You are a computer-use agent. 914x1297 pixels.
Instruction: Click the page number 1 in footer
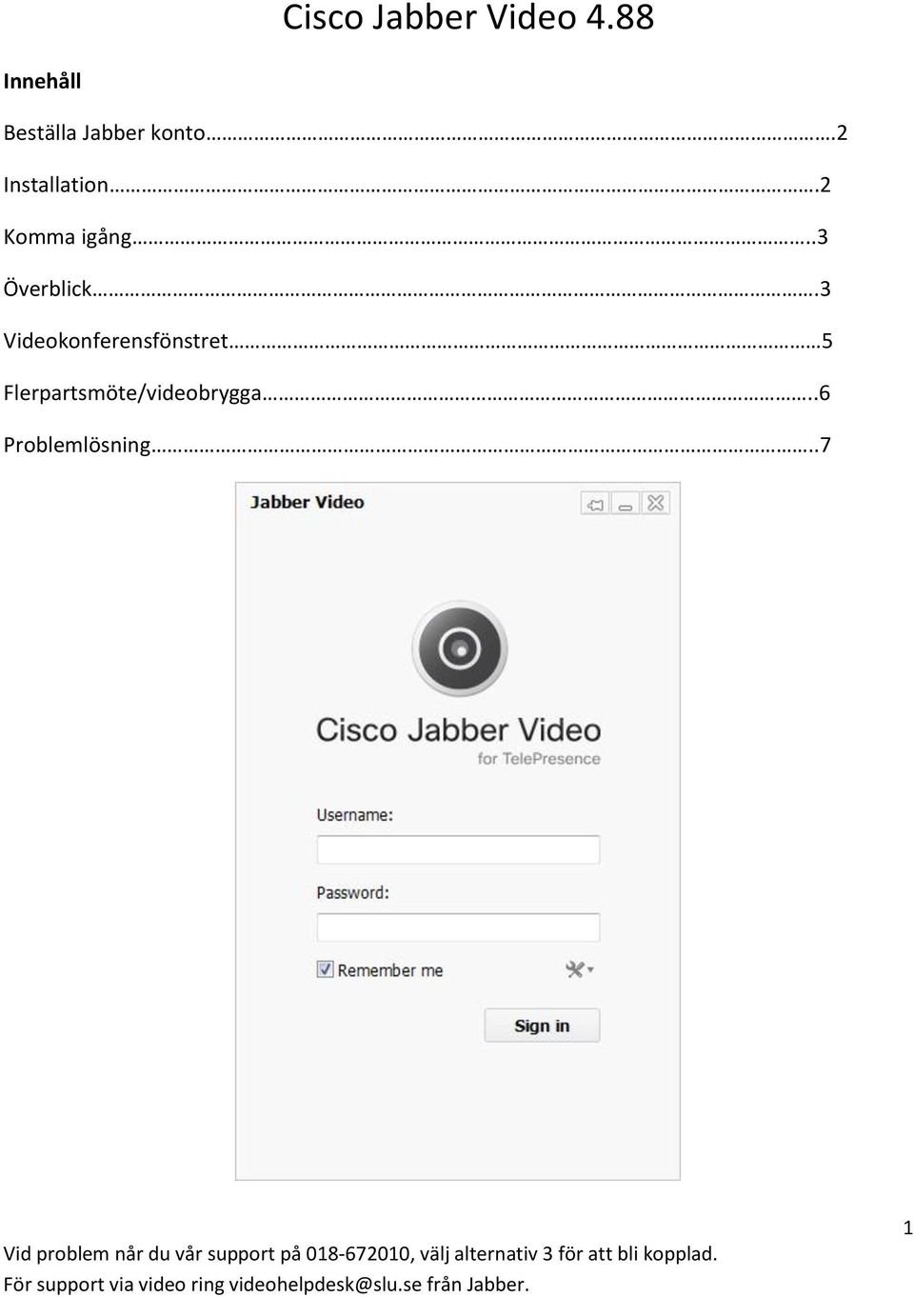point(907,1228)
